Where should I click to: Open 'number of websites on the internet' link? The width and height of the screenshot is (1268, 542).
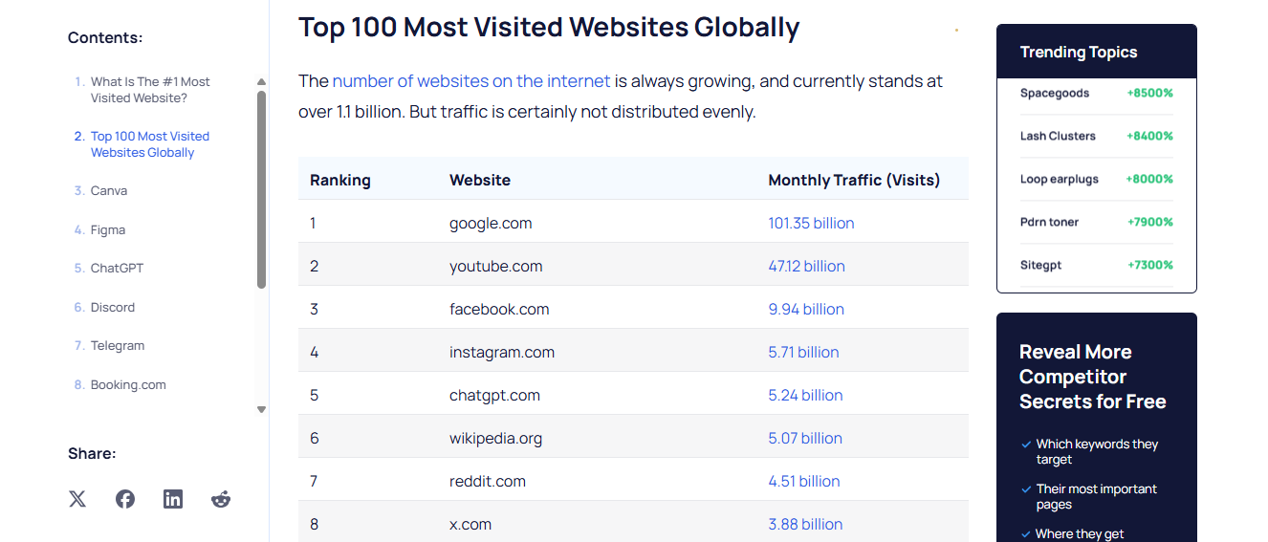click(x=470, y=81)
